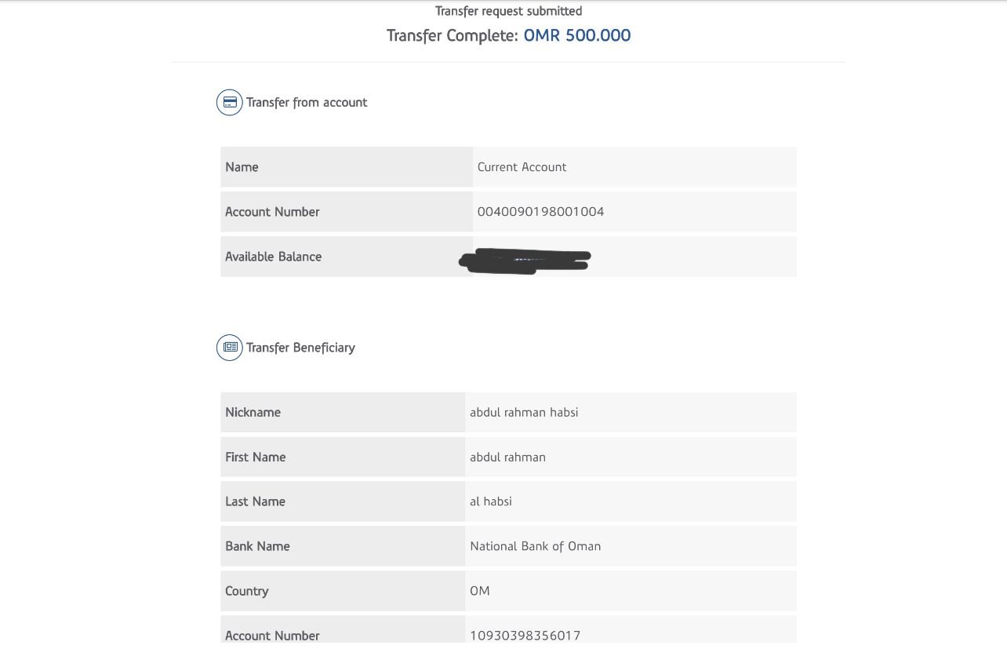Click the Transfer from account heading
1007x649 pixels.
coord(307,102)
